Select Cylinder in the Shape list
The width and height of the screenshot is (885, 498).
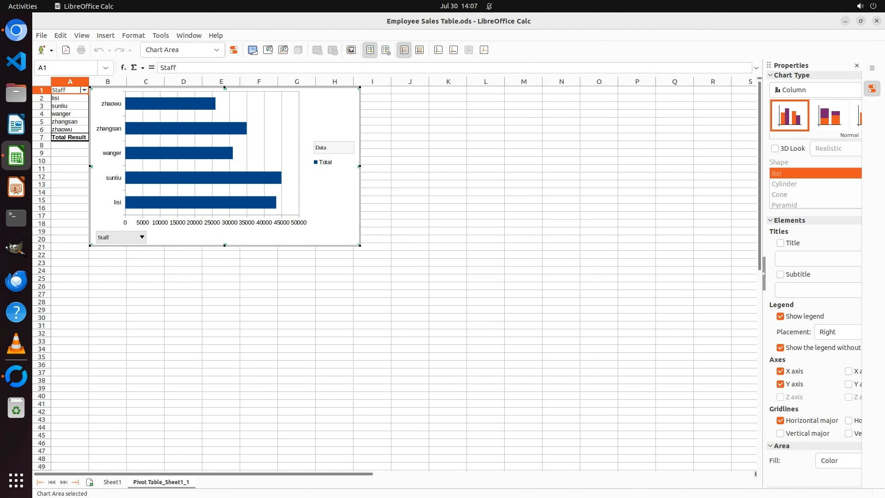pos(784,184)
